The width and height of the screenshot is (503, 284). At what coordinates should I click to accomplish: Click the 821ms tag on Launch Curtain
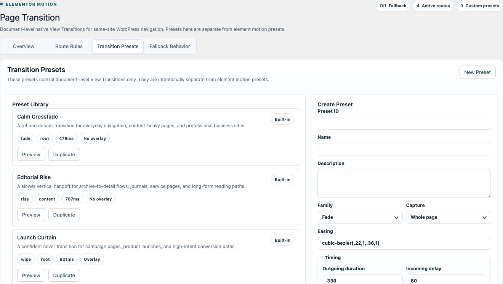(x=67, y=259)
